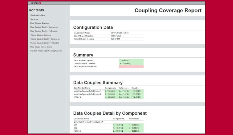The image size is (233, 135).
Task: Select Data Couples Detail by Reference link
Action: click(x=44, y=31)
